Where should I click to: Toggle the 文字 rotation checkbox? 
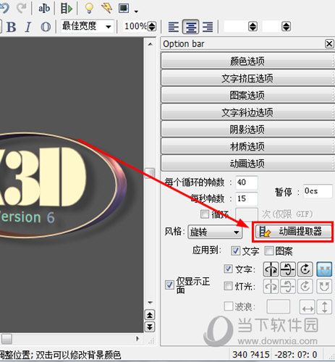(228, 269)
